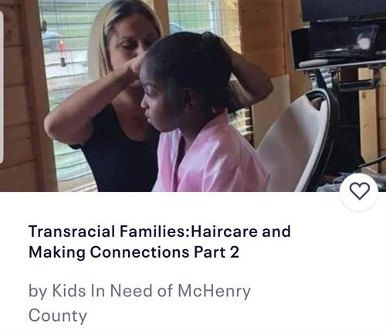Tap the circular favorite button
The height and width of the screenshot is (331, 386).
[x=359, y=191]
